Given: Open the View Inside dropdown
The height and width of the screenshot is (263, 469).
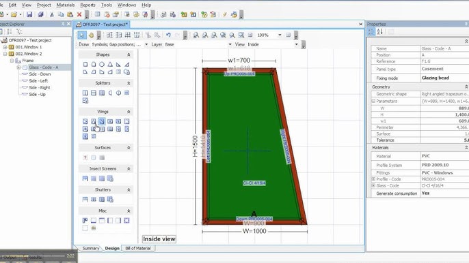Looking at the screenshot, I should (297, 44).
